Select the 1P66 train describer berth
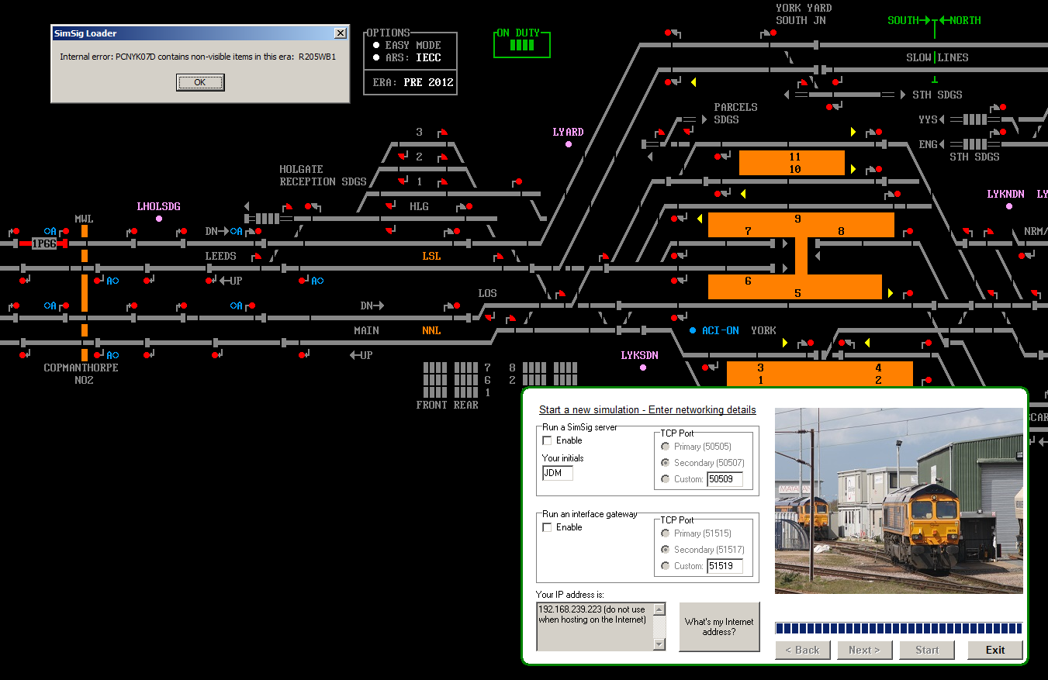 43,243
